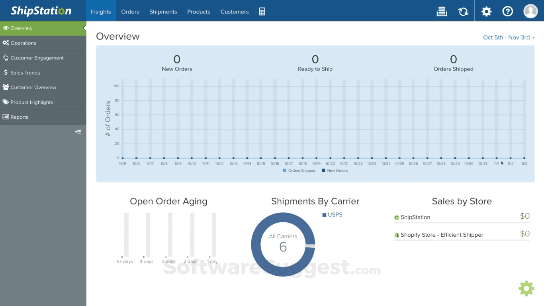Click the user account avatar

[x=530, y=11]
